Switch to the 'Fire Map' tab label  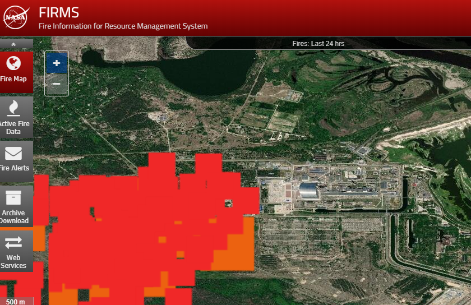tap(13, 79)
